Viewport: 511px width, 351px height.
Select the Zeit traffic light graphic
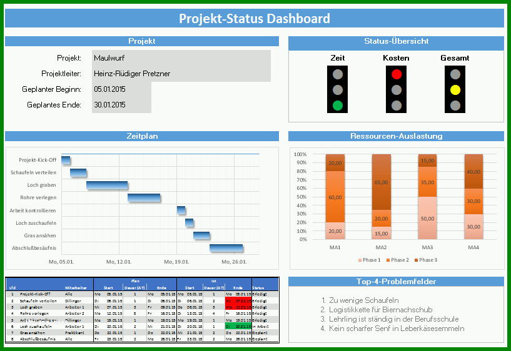point(337,89)
